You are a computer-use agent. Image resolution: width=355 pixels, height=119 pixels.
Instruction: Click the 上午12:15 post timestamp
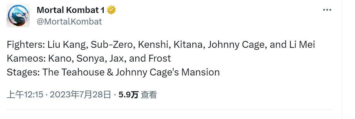25,95
